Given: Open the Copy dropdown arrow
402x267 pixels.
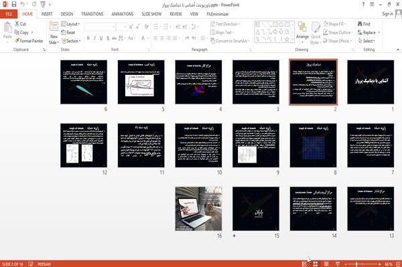Looking at the screenshot, I should pyautogui.click(x=32, y=33).
